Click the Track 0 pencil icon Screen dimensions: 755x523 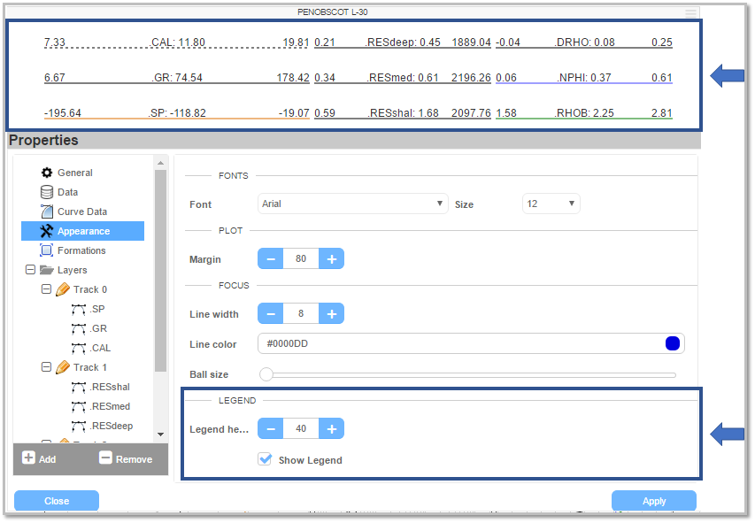pyautogui.click(x=63, y=289)
